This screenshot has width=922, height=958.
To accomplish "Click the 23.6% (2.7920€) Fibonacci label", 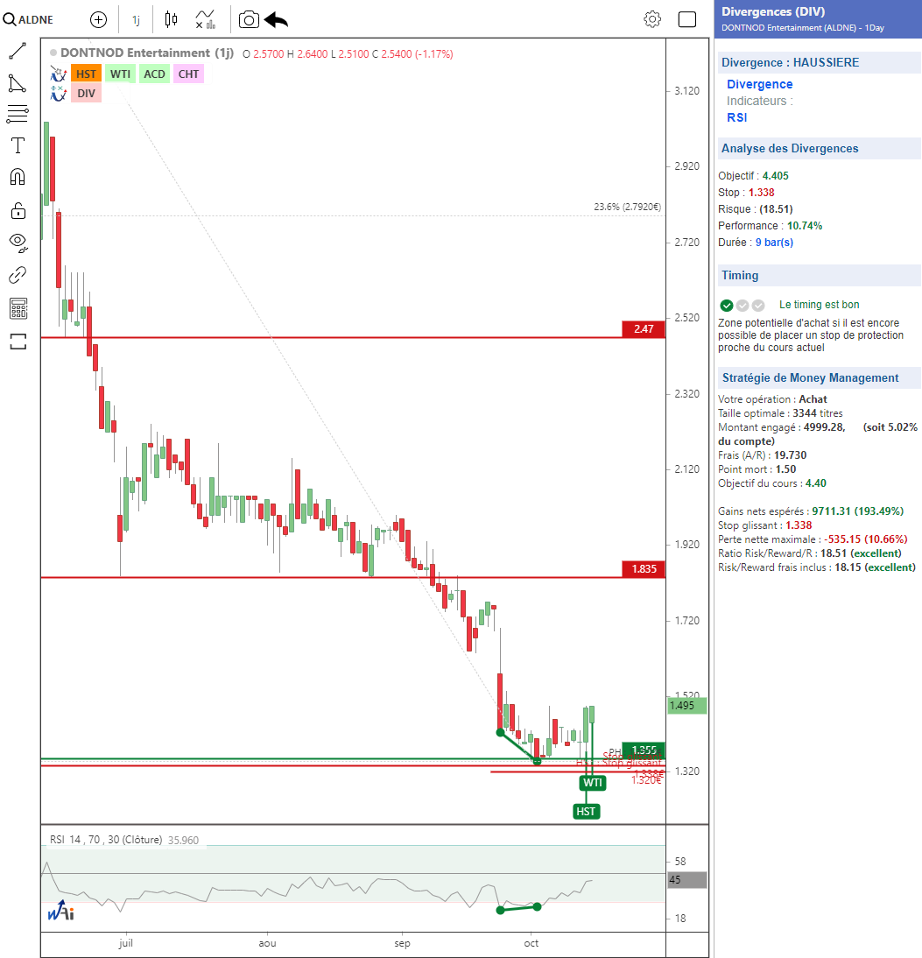I will coord(628,207).
